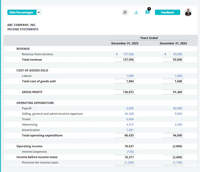Select the Travel 5,454 value
The width and height of the screenshot is (200, 172).
130,119
